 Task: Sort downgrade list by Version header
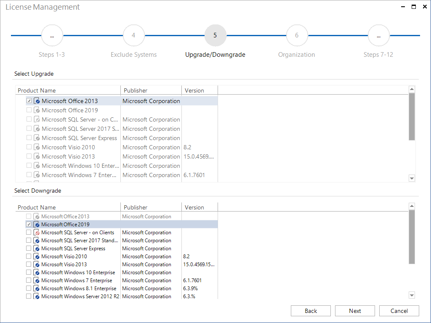[200, 207]
